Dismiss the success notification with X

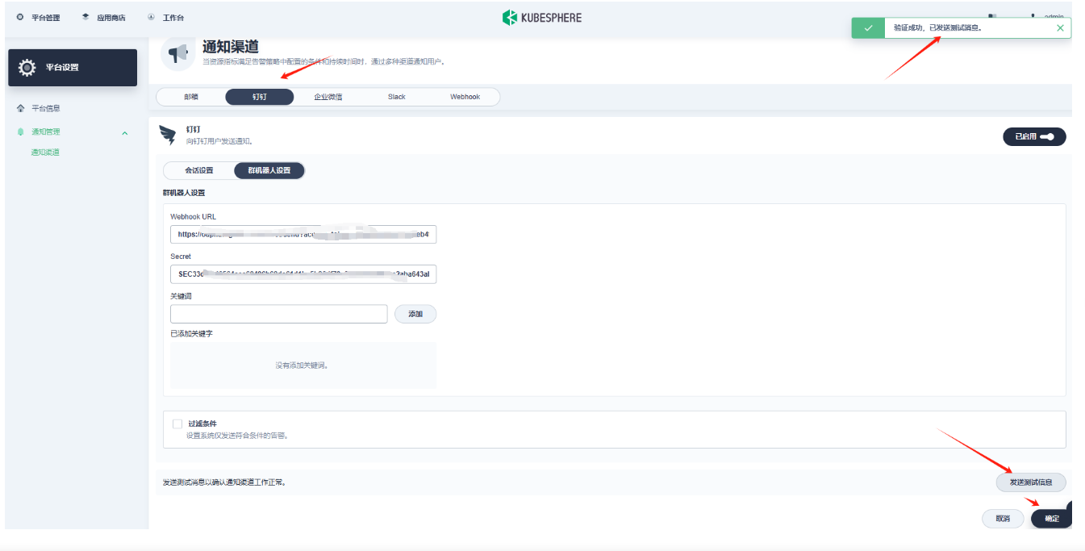(1060, 27)
